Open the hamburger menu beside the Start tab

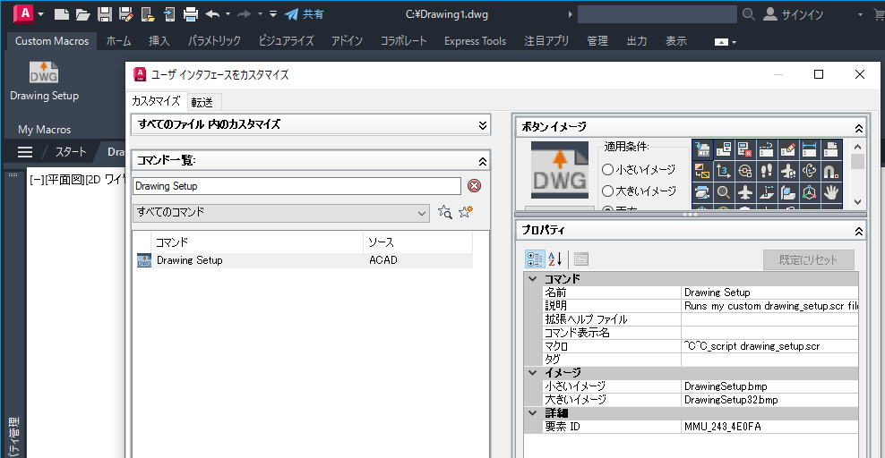pos(25,152)
